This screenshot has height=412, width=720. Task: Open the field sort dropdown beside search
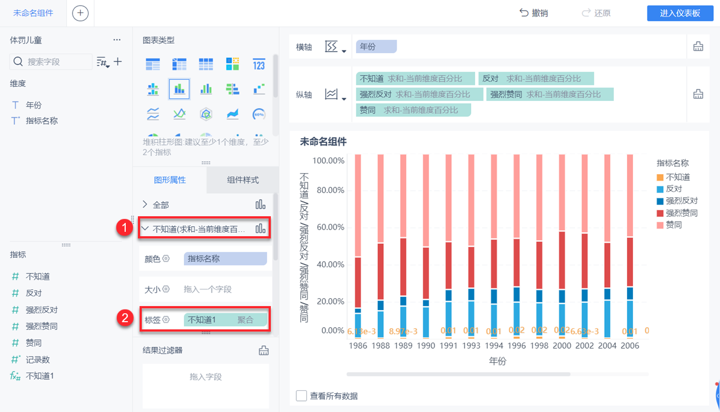(103, 62)
